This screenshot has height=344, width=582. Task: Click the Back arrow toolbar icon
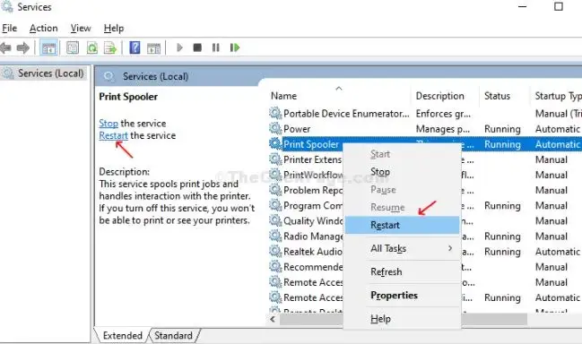coord(5,47)
